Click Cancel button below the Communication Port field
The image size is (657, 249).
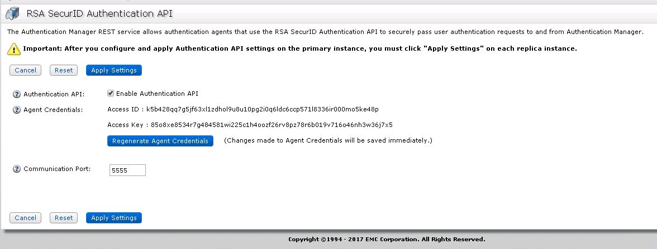25,218
